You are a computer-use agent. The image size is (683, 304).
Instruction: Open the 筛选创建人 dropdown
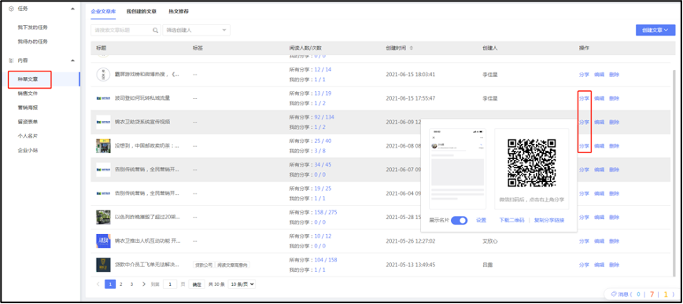196,31
